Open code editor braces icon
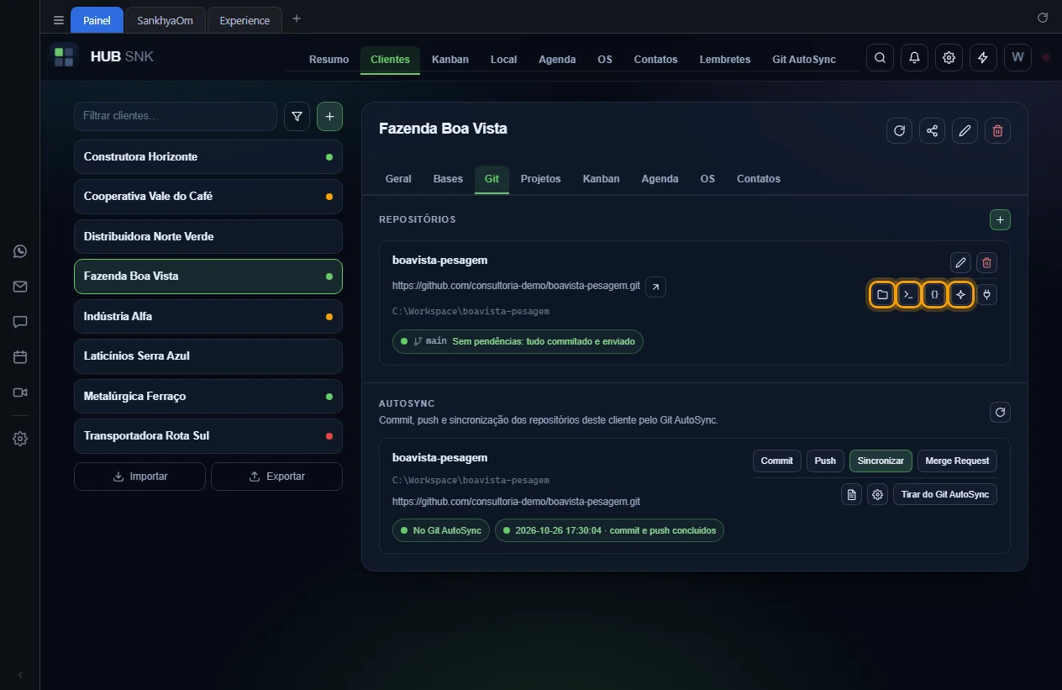This screenshot has width=1062, height=690. (934, 295)
